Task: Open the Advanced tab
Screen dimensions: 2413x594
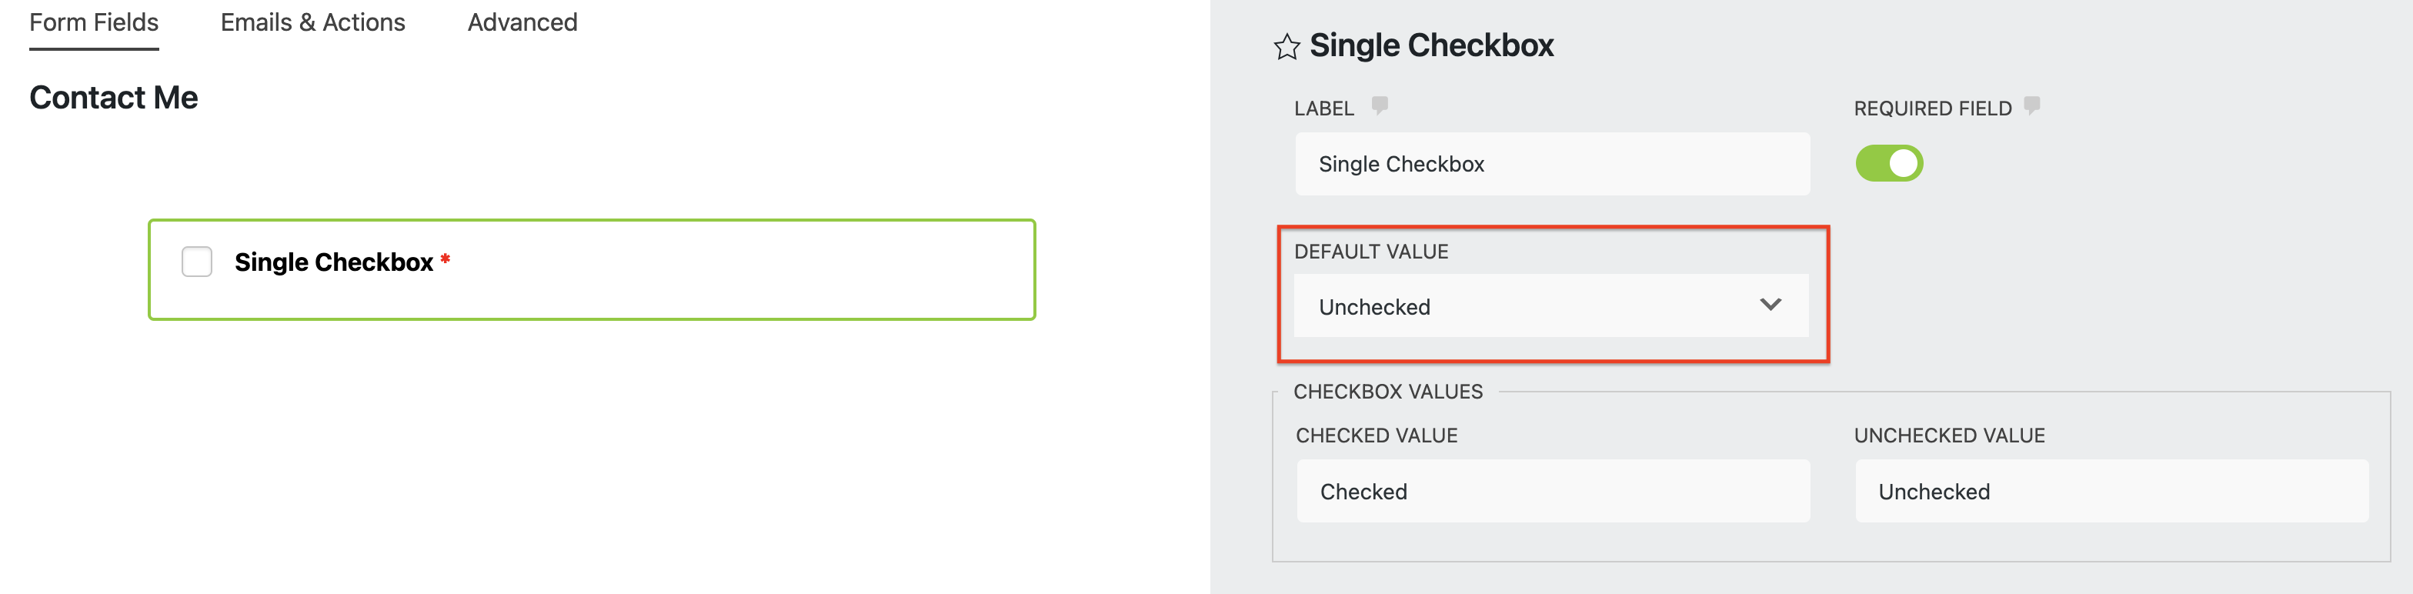Action: [522, 22]
